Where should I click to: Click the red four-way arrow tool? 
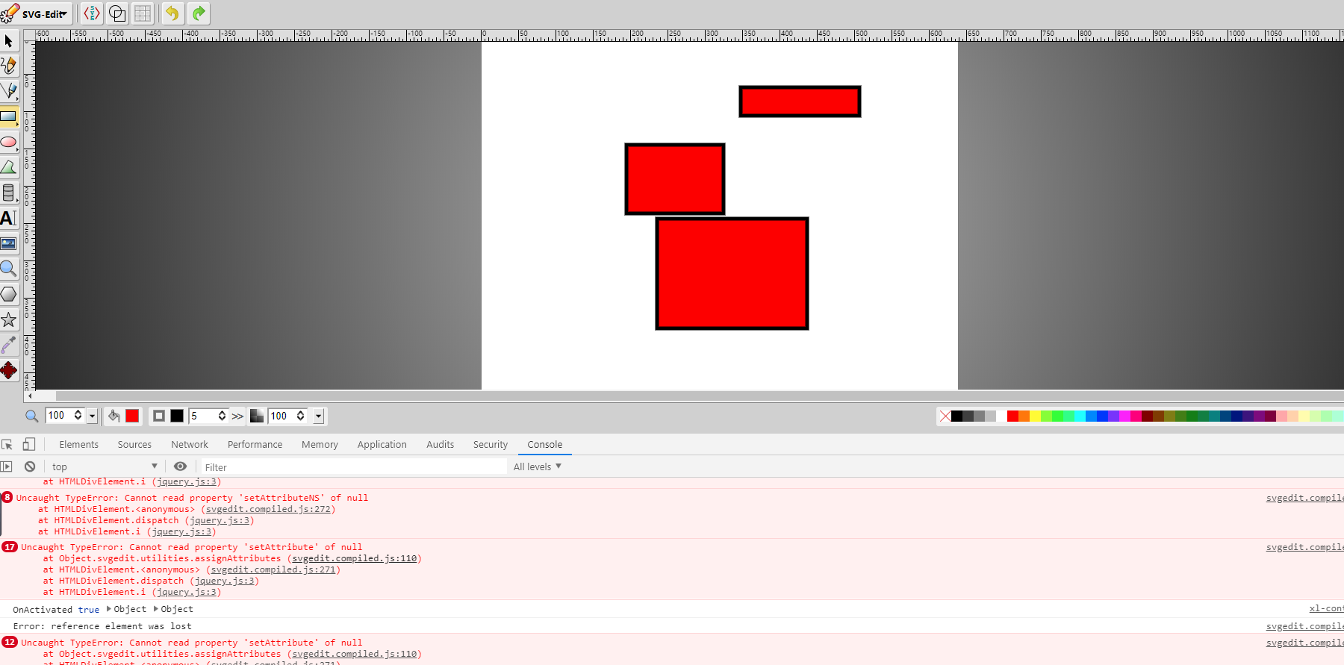coord(9,370)
